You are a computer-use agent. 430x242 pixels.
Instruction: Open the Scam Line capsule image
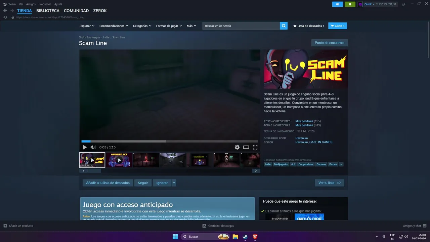click(306, 69)
